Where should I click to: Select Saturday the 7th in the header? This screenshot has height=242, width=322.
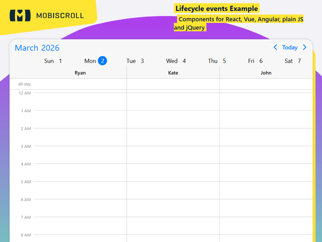[293, 61]
